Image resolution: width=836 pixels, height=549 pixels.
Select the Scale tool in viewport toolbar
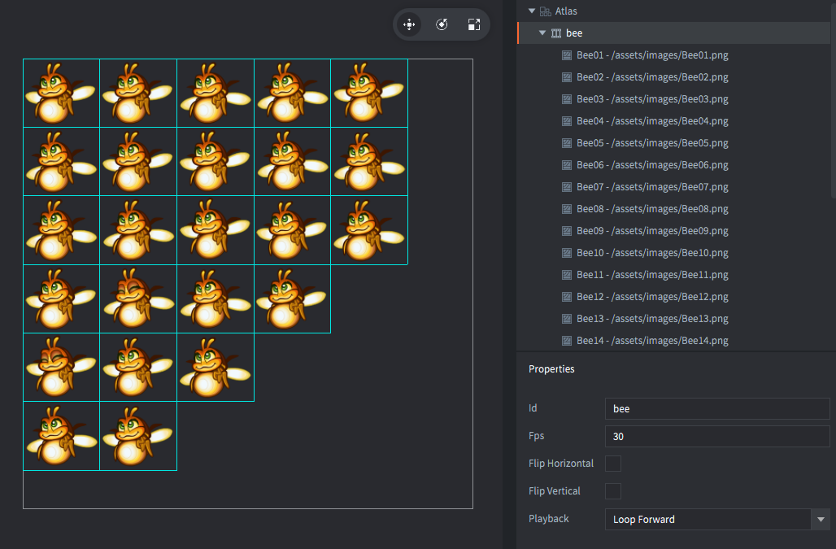point(474,24)
